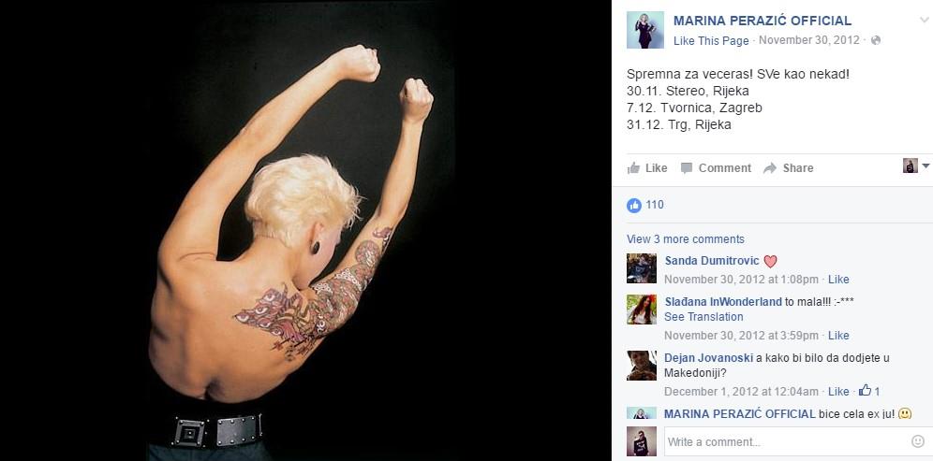933x461 pixels.
Task: Like Sanda Dumitrovic's comment
Action: [838, 280]
